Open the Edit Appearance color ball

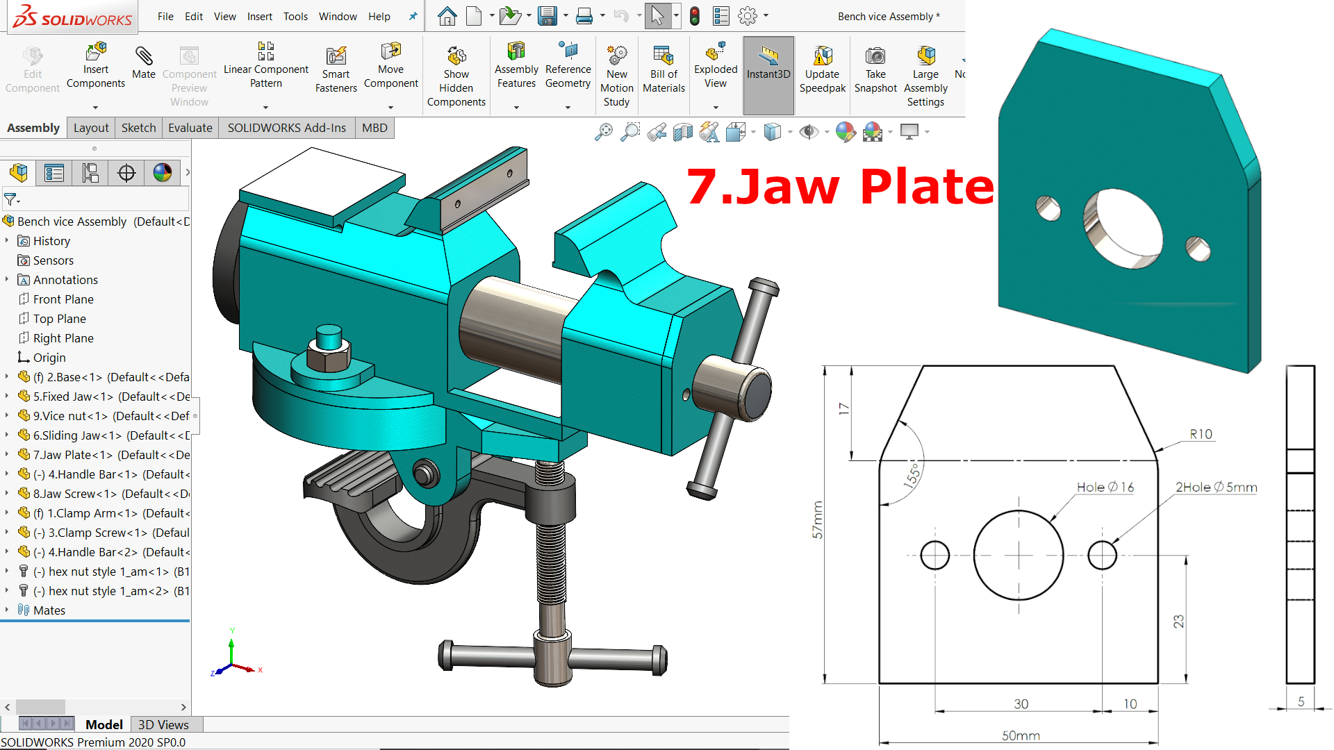click(845, 131)
